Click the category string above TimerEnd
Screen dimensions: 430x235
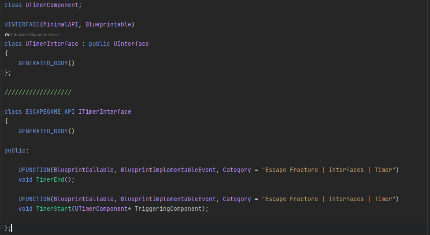coord(329,170)
